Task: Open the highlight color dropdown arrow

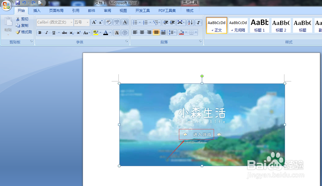Action: coord(100,33)
